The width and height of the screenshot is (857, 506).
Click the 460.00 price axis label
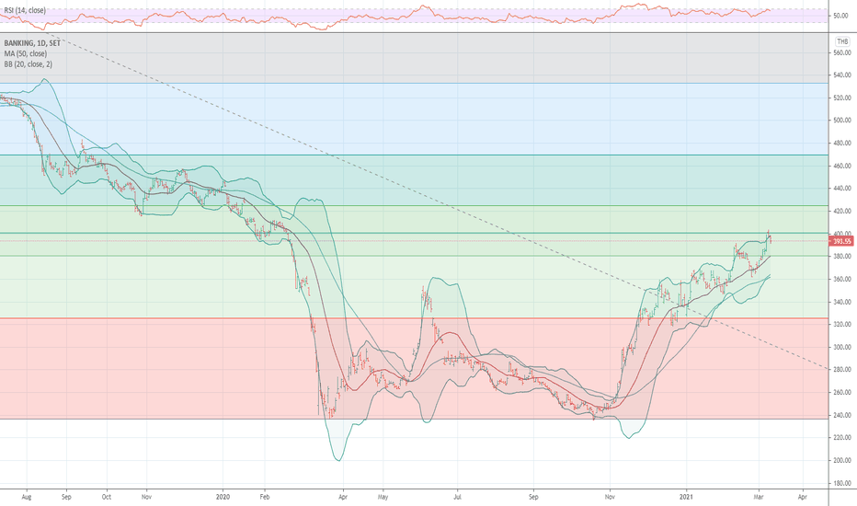pos(842,166)
